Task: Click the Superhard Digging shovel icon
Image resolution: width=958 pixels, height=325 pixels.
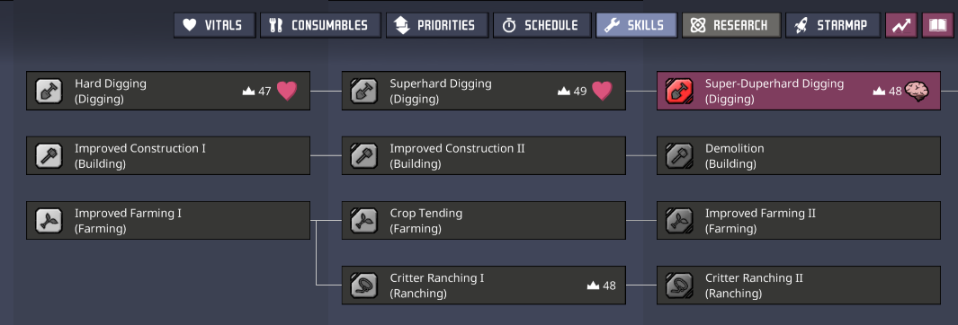Action: coord(363,91)
